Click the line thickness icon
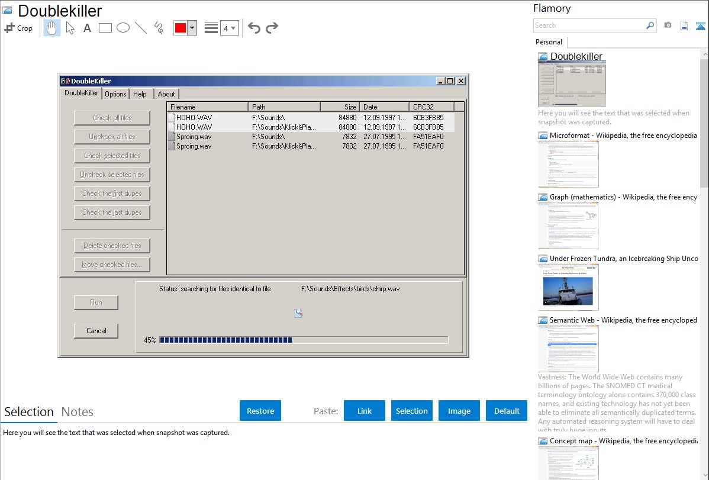 click(211, 28)
